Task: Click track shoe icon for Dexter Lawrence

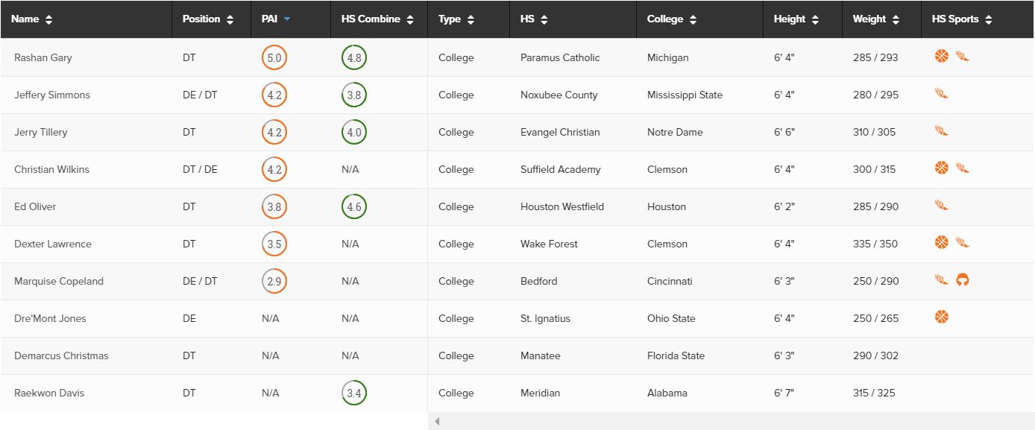Action: (963, 242)
